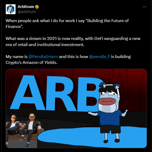The height and width of the screenshot is (152, 152).
Task: Click the large blue letter A in the image
Action: 28,93
